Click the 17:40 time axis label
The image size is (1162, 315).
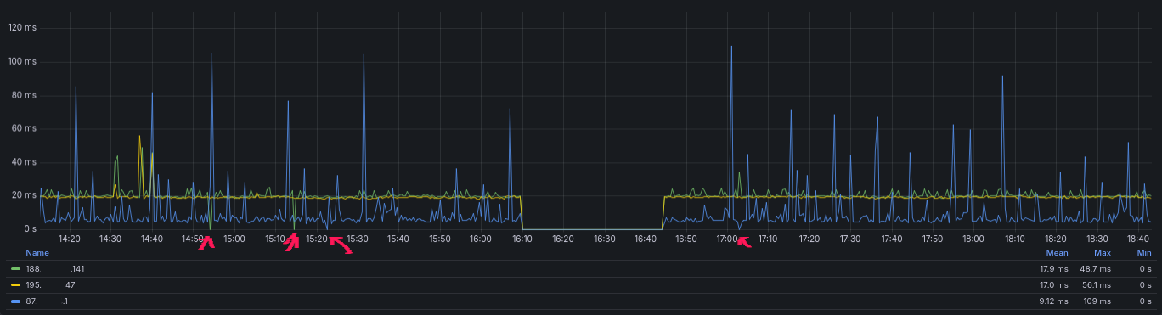892,239
